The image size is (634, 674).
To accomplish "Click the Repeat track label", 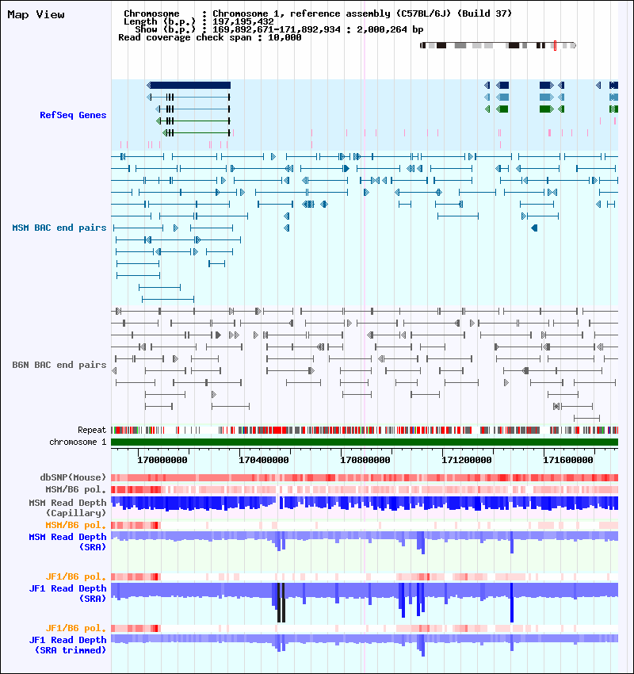I will (x=91, y=431).
